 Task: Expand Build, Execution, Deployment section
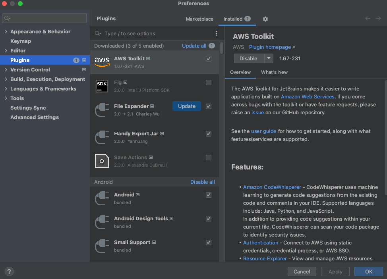point(6,79)
